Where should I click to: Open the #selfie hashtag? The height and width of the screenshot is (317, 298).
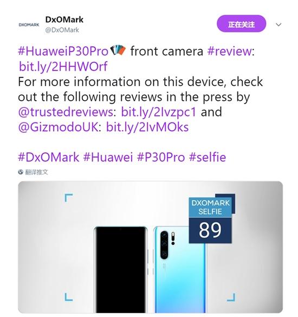[x=208, y=157]
